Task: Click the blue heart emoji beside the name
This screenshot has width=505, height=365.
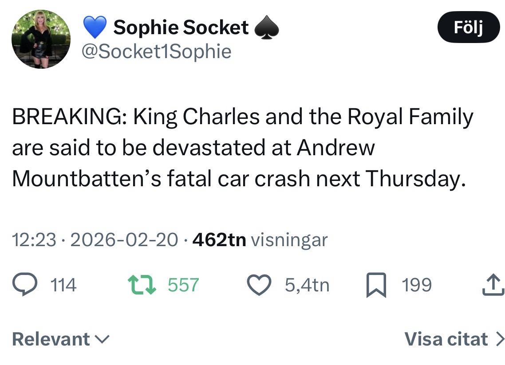Action: pos(95,27)
